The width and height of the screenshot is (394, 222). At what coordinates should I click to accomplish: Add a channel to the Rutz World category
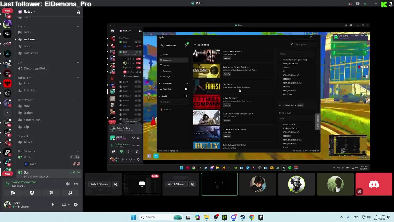78,100
